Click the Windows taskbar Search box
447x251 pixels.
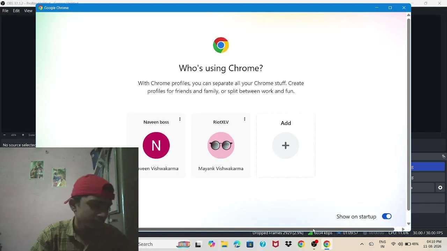(x=164, y=244)
